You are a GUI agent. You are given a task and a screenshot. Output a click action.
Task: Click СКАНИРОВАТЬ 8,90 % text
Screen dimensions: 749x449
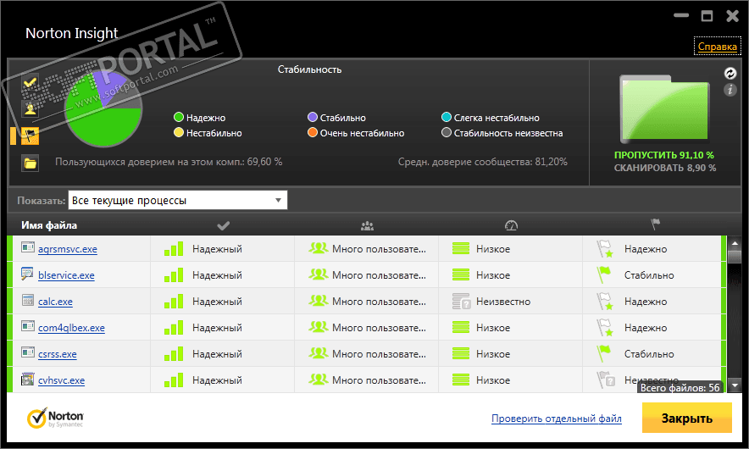pyautogui.click(x=665, y=168)
